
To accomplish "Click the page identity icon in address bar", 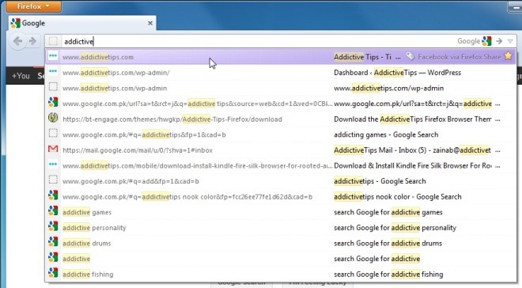I will point(53,41).
